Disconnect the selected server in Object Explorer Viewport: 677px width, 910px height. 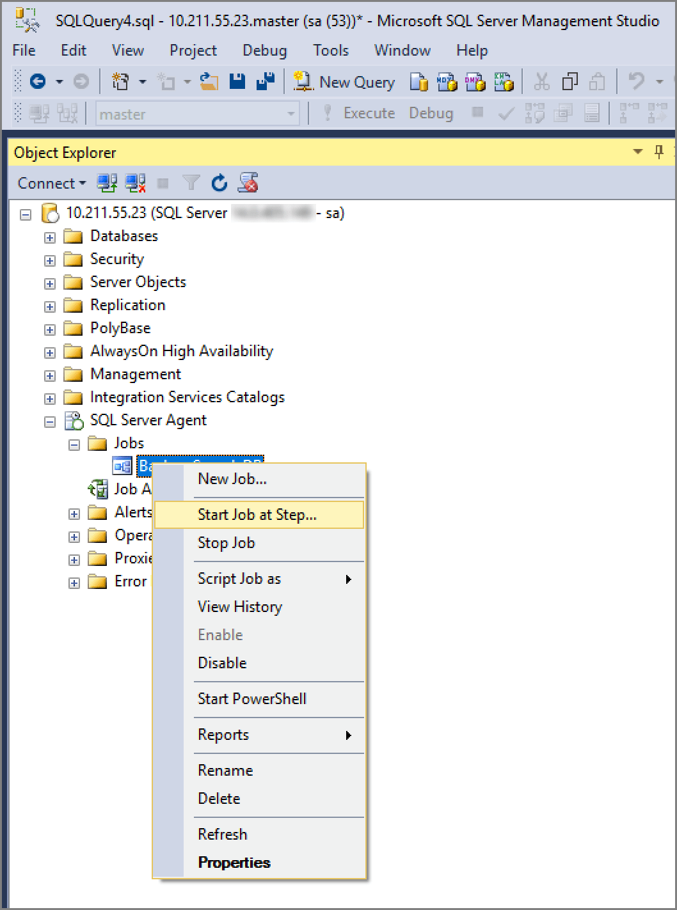tap(134, 183)
